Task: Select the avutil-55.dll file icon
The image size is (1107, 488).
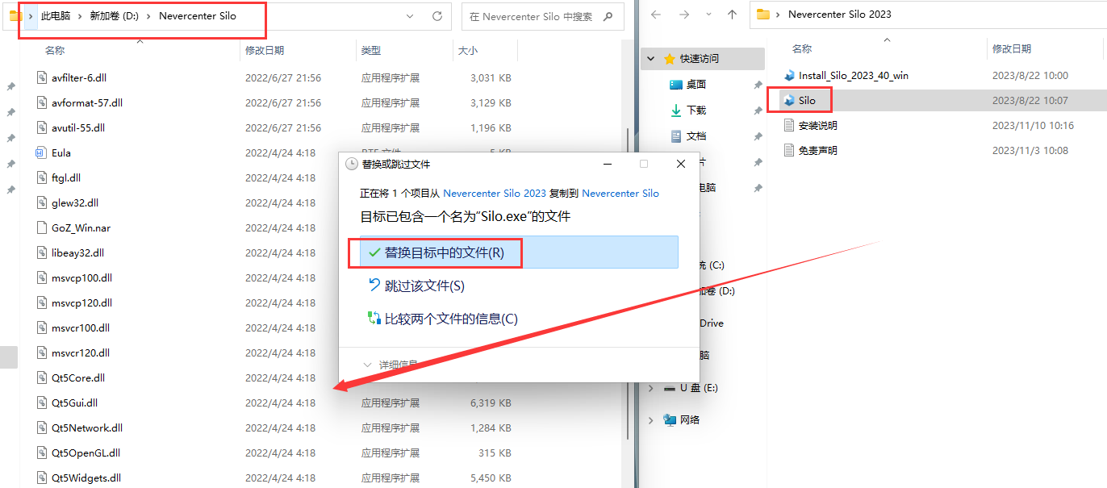Action: pyautogui.click(x=42, y=127)
